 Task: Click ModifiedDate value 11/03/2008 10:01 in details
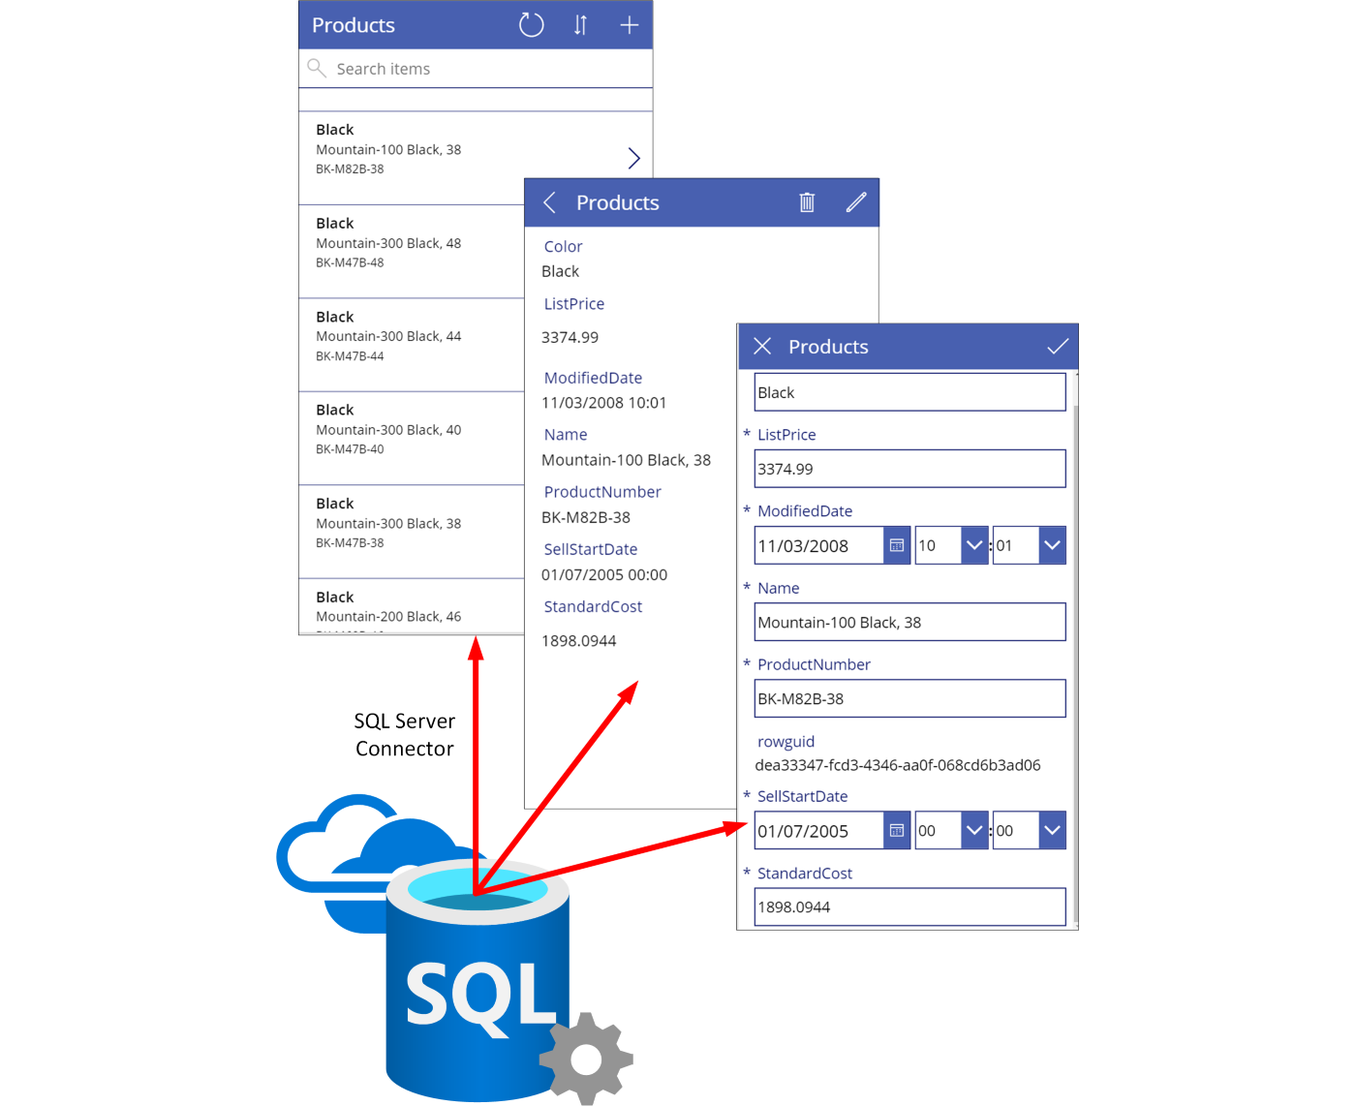tap(603, 403)
